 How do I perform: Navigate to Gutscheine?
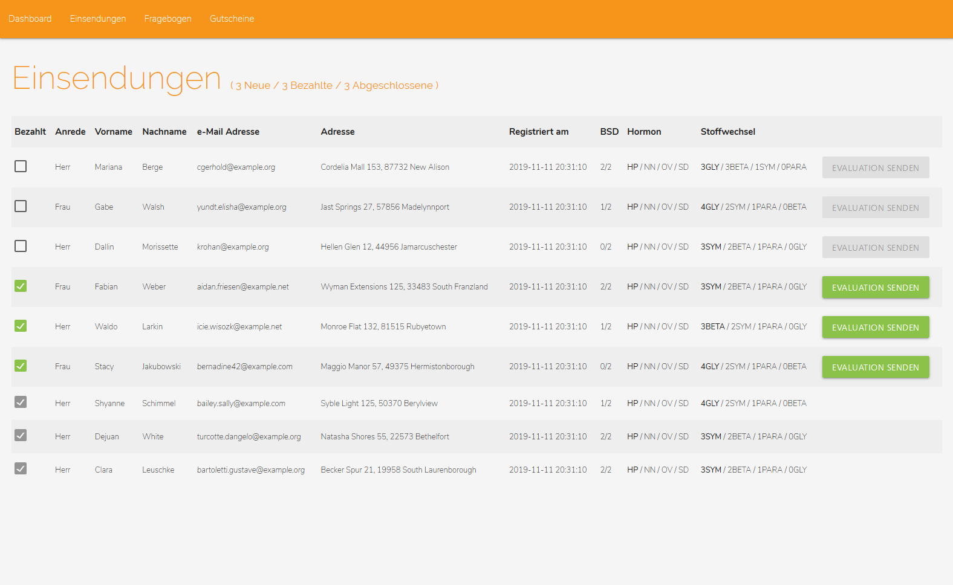(x=232, y=19)
